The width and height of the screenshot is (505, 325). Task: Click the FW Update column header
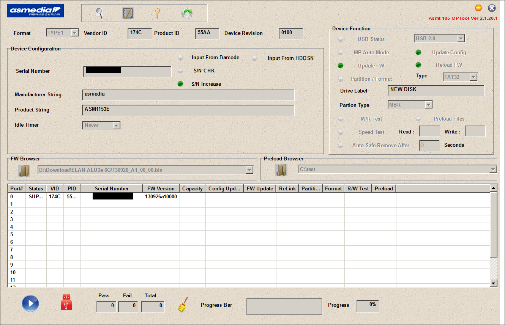pos(260,188)
